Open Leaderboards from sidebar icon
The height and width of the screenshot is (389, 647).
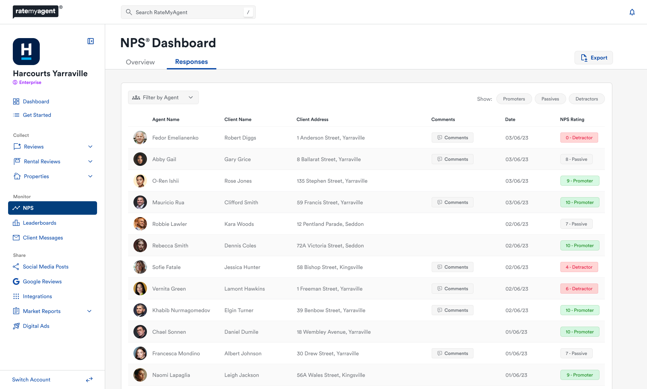(16, 223)
